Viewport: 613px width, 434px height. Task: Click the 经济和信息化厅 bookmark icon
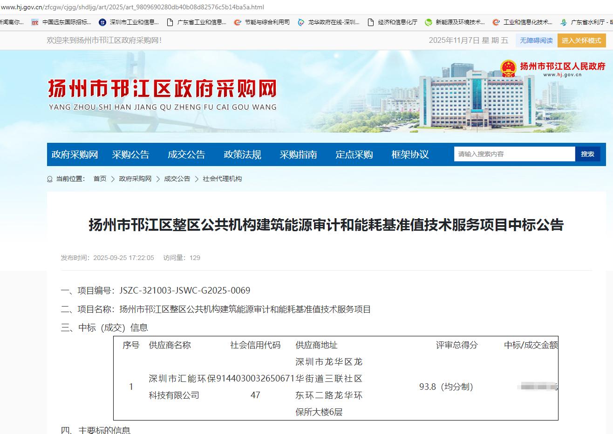(x=371, y=22)
